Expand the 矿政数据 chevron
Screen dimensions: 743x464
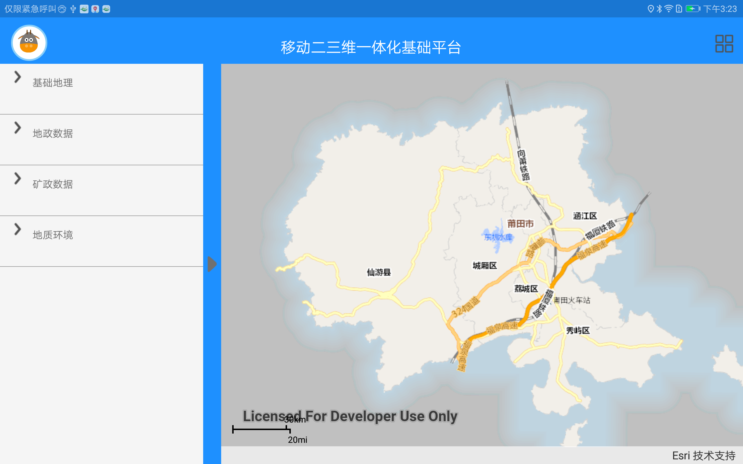pos(17,178)
